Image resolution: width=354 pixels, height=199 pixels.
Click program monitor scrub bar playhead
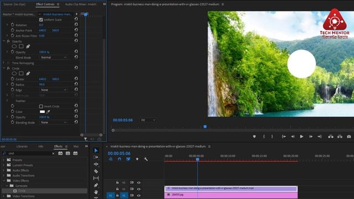[205, 127]
